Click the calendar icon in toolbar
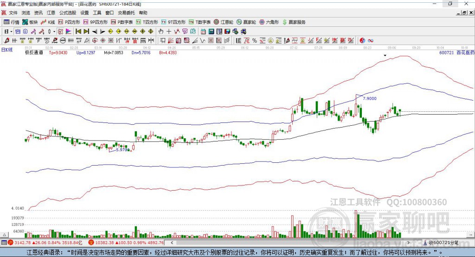This screenshot has width=475, height=257. pyautogui.click(x=203, y=32)
